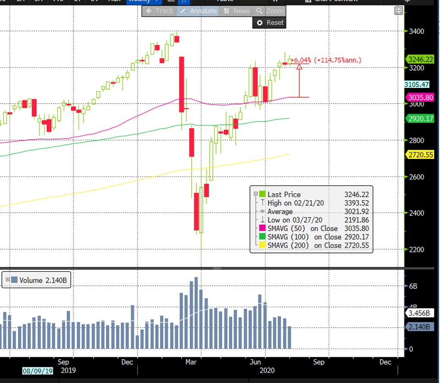Viewport: 440px width, 383px height.
Task: Click the divider between price and volume panels
Action: pos(217,268)
